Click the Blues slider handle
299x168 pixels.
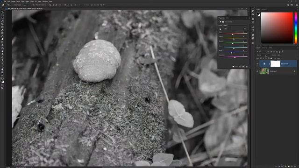(x=232, y=53)
